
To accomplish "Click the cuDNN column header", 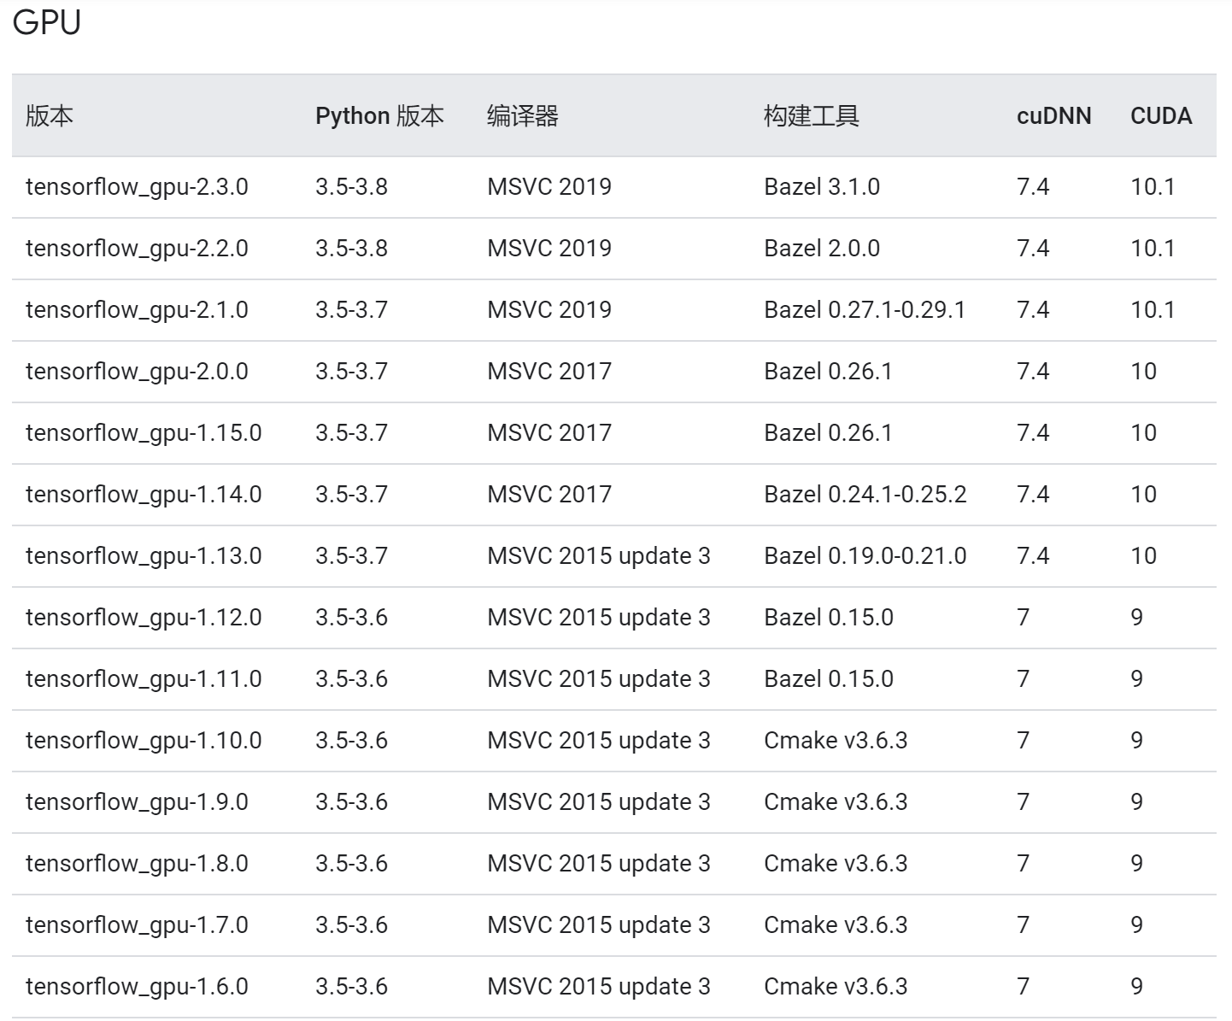I will click(x=1053, y=116).
